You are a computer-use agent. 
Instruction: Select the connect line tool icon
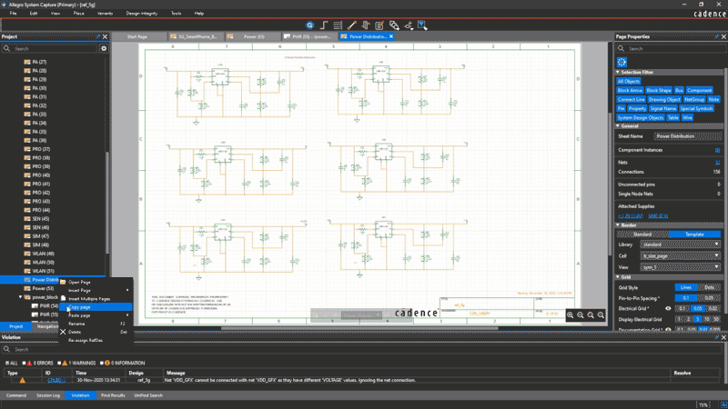click(x=352, y=25)
